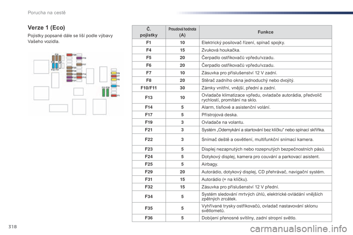Click 'Zásuvka pro příslušenství 12 V přední.'
The height and width of the screenshot is (235, 353).
[x=240, y=187]
